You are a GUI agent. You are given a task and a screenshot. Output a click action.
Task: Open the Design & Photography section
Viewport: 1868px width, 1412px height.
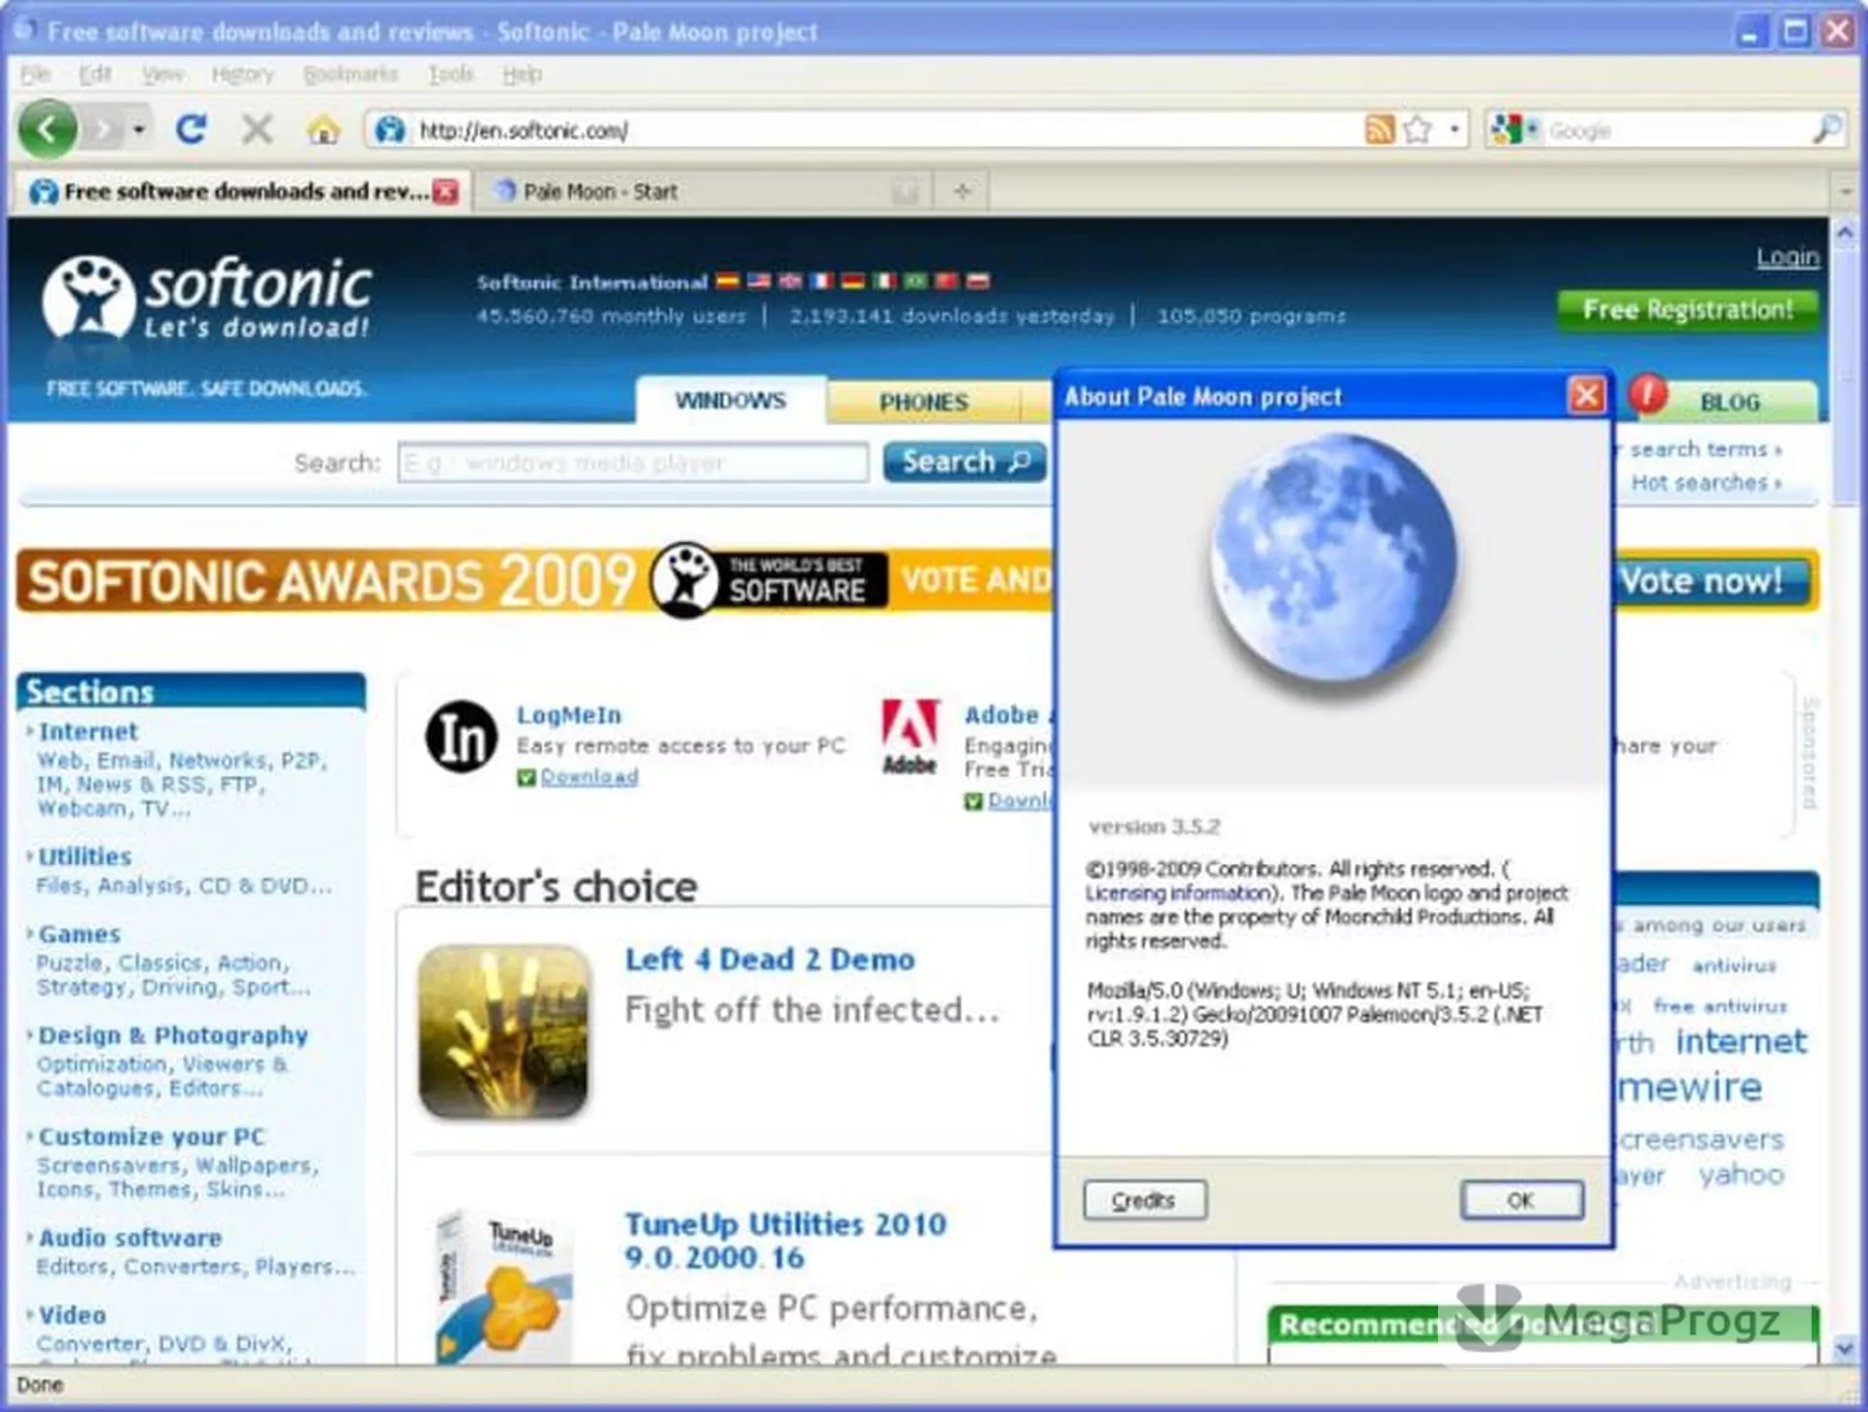click(173, 1035)
